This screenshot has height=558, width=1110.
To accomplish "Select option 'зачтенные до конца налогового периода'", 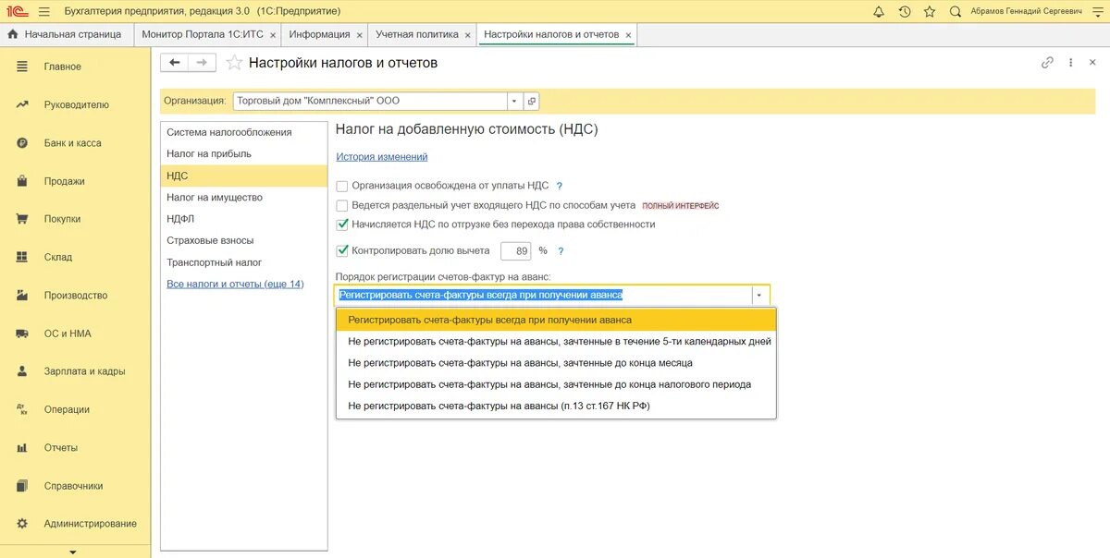I will (x=556, y=384).
